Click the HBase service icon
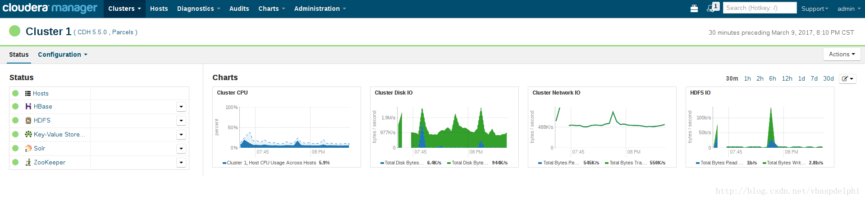Screen dimensions: 865x200 [x=28, y=106]
